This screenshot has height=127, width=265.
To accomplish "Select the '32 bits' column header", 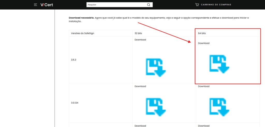I will [164, 33].
